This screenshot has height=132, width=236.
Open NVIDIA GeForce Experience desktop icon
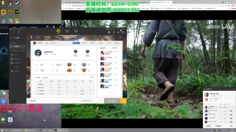pos(17,12)
